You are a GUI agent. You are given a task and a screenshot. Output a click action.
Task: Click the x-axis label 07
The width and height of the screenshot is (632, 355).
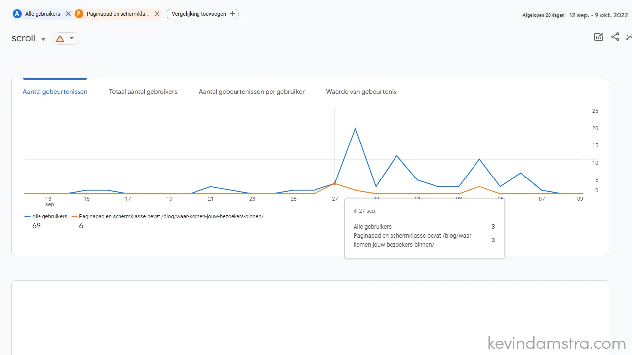(x=542, y=199)
